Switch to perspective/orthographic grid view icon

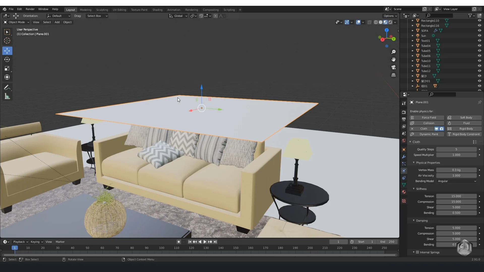click(x=393, y=75)
